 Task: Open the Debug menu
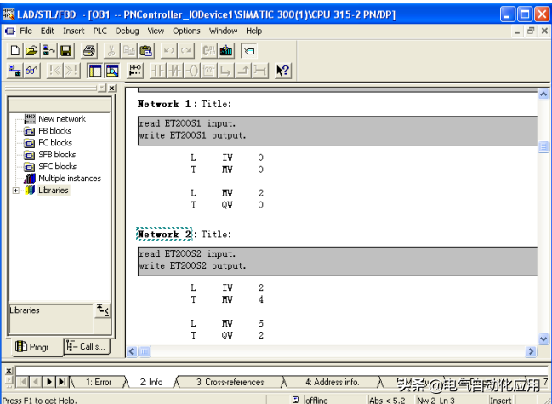point(127,31)
